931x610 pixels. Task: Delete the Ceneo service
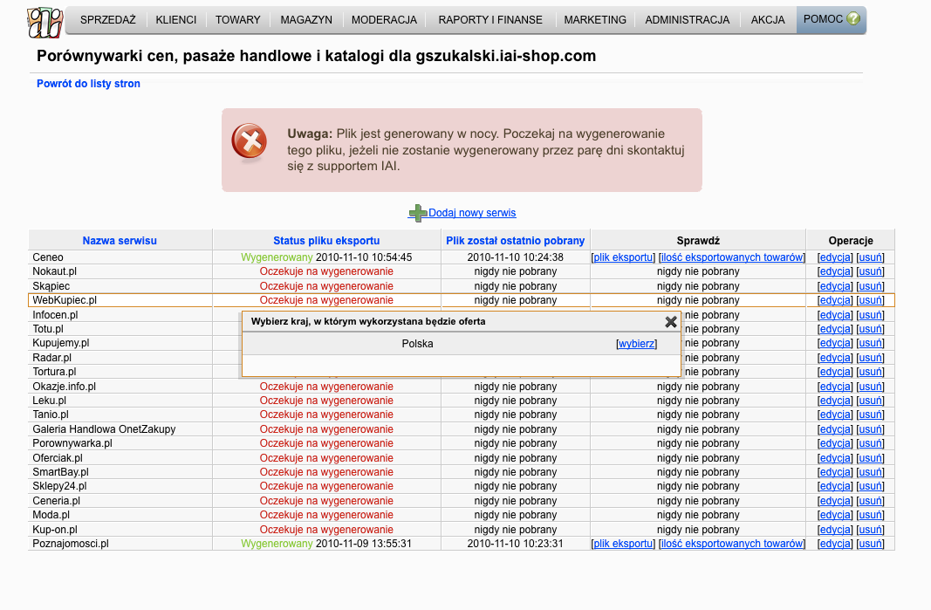click(871, 257)
